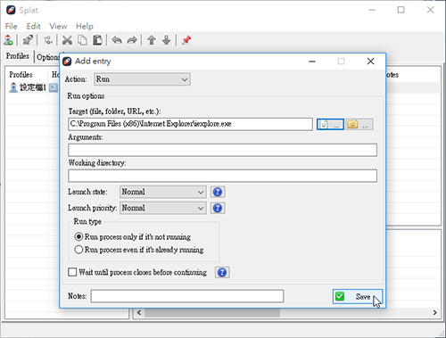This screenshot has height=338, width=446.
Task: Click the Move Down arrow icon
Action: 167,40
